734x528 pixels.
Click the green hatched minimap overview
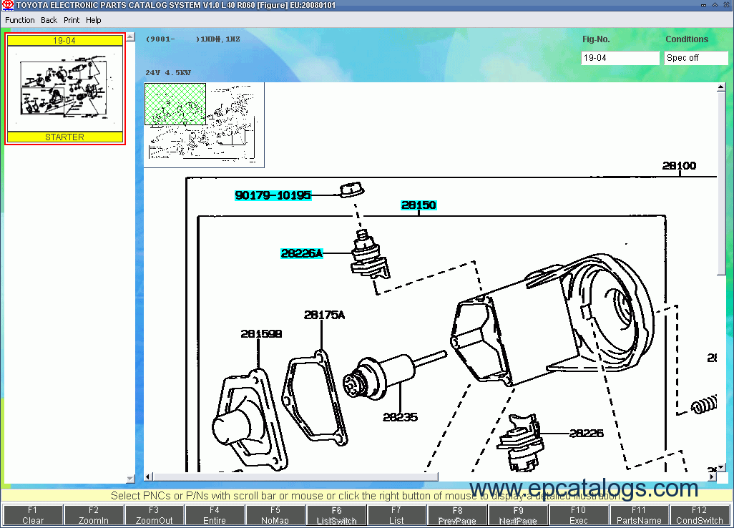tap(175, 104)
